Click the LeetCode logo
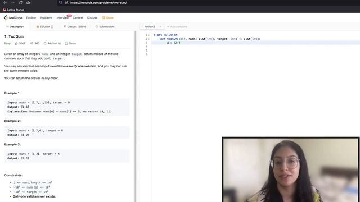Screen dimensions: 360x202 click(x=13, y=17)
